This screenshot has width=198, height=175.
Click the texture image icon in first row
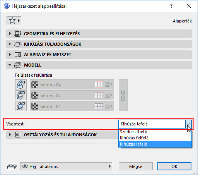[107, 84]
